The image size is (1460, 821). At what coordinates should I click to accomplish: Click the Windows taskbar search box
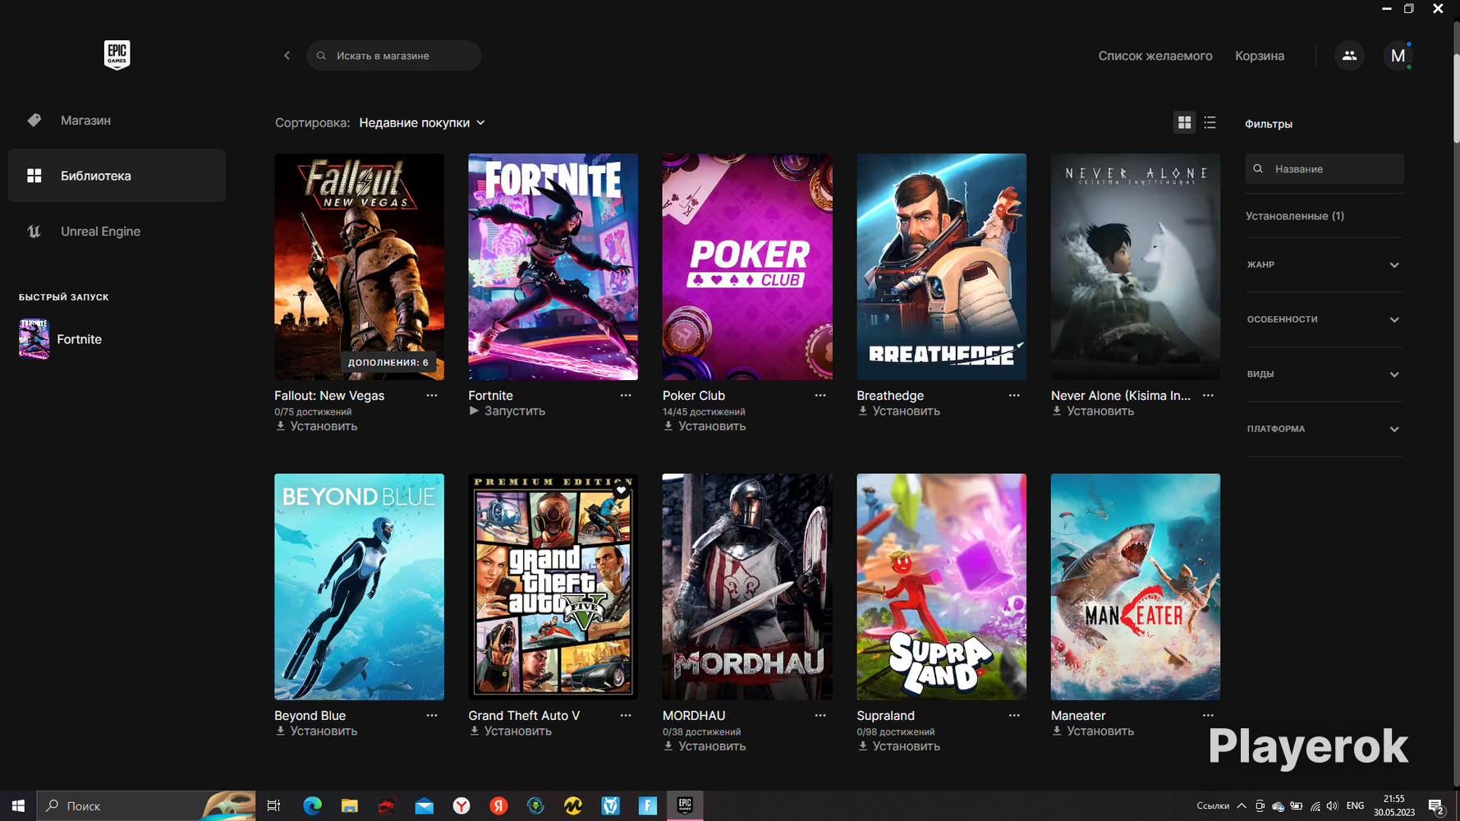[146, 806]
